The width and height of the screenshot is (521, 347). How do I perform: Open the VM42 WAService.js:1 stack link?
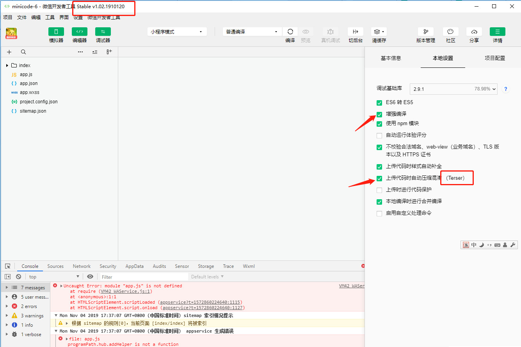tap(126, 291)
